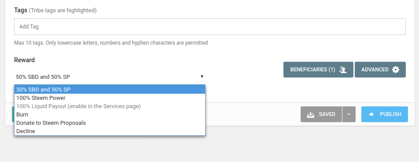Select the greyed 100% Liquid Payout option
Screen dimensions: 419x162
point(110,106)
